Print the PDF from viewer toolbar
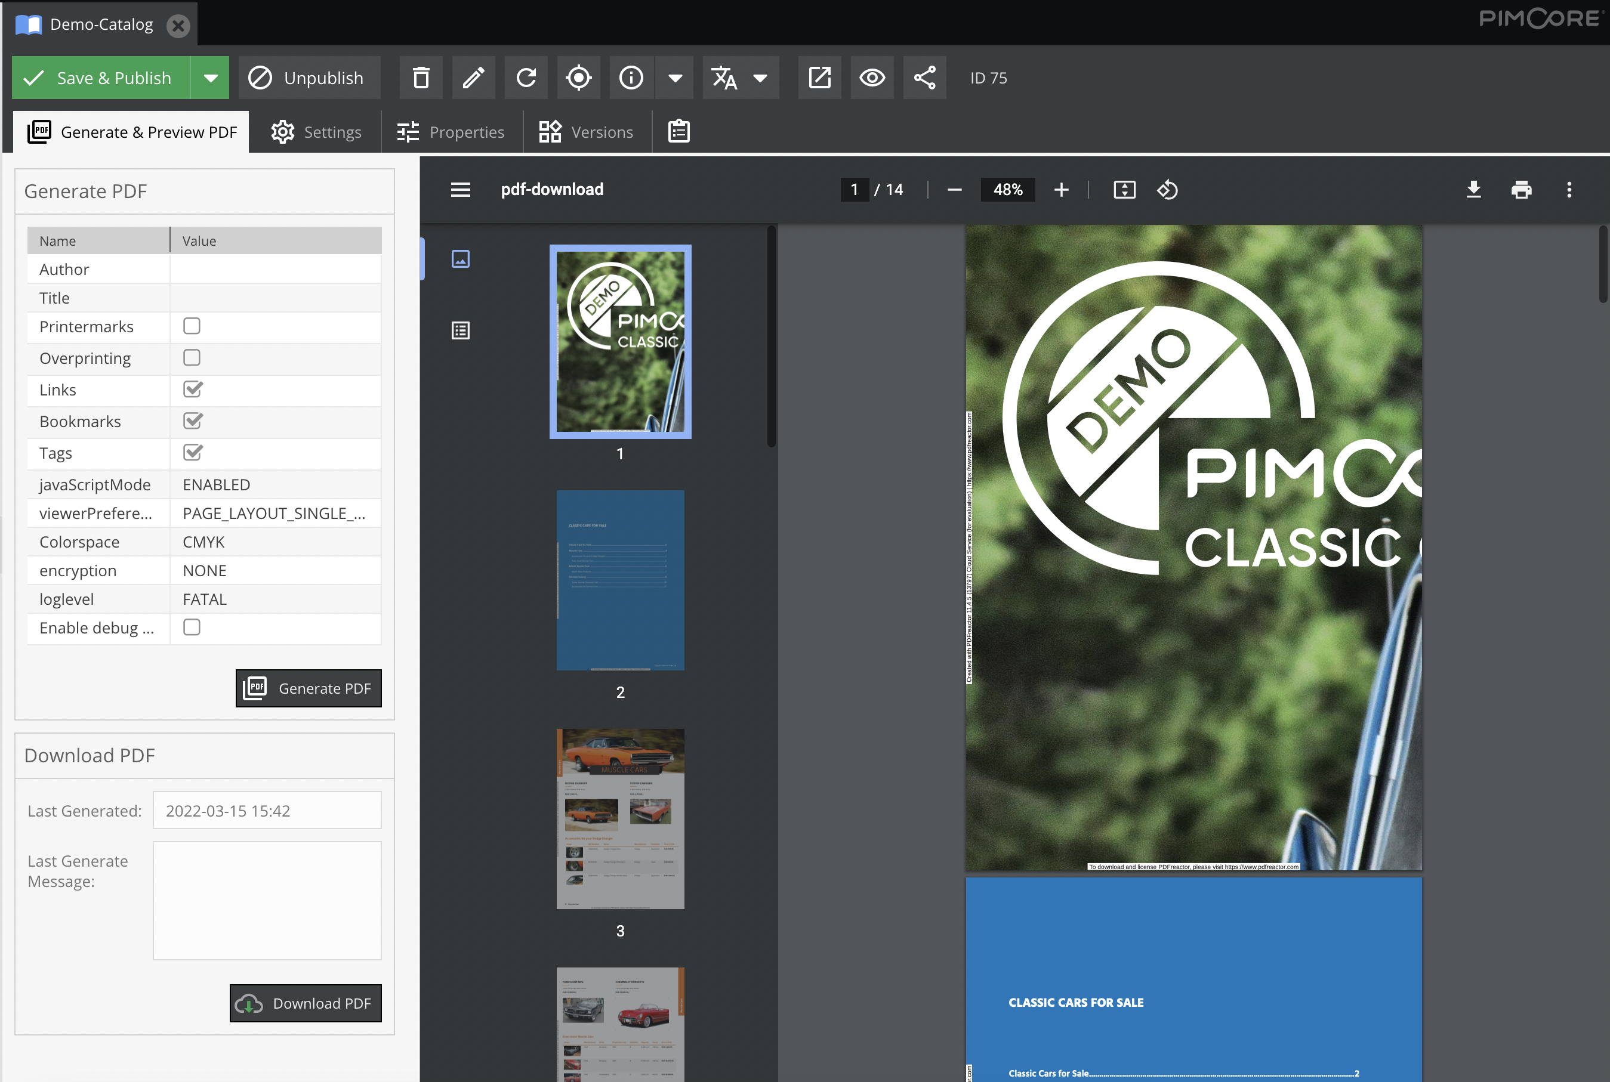The image size is (1610, 1082). pyautogui.click(x=1522, y=190)
